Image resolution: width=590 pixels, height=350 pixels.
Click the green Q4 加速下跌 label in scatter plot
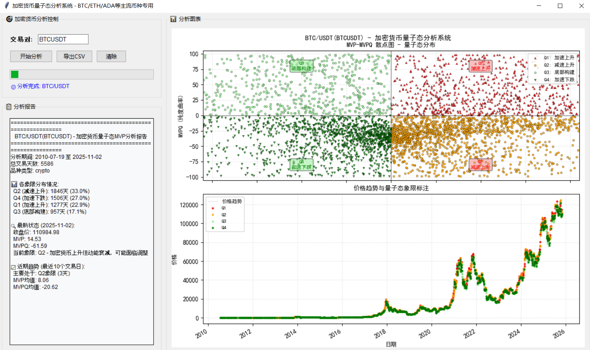tap(301, 165)
